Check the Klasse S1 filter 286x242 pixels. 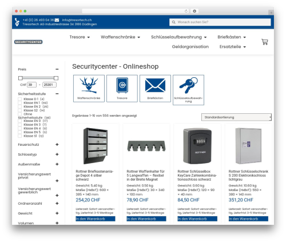point(19,136)
